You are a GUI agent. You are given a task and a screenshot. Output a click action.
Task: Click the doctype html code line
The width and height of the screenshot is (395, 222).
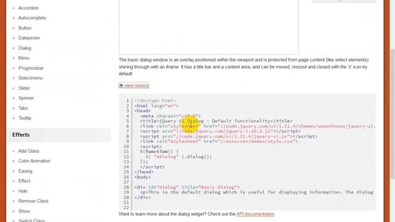(155, 101)
